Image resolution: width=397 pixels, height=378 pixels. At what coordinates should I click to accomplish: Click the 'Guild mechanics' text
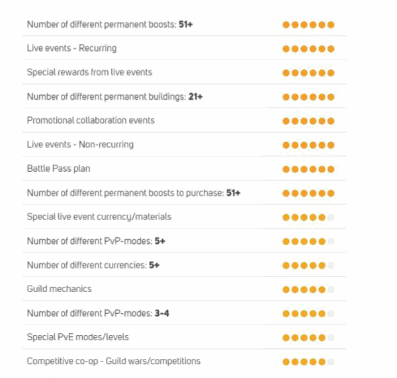[x=60, y=289]
